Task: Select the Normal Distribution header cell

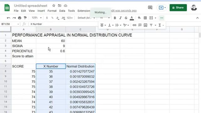Action: point(80,66)
